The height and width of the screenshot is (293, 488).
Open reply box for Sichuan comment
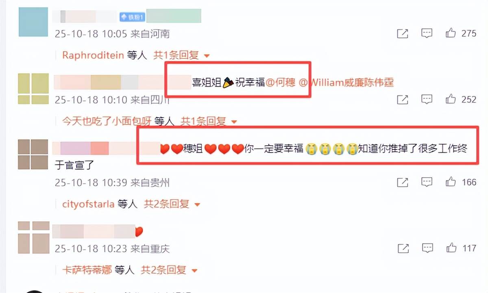427,99
